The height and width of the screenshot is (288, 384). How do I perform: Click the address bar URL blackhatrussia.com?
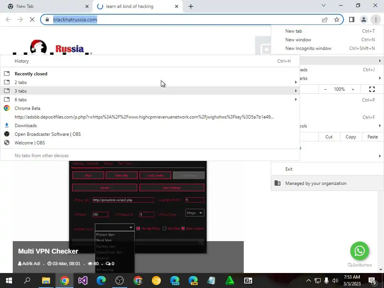(x=75, y=19)
